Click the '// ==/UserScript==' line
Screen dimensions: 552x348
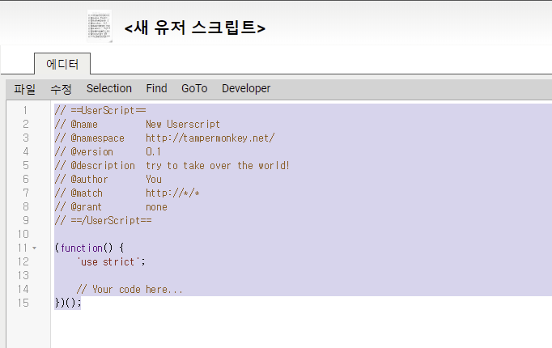(103, 220)
